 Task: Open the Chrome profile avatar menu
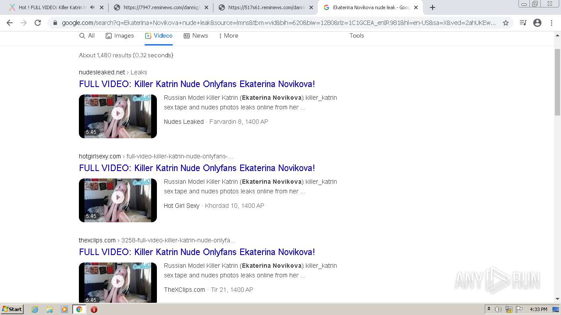point(537,23)
